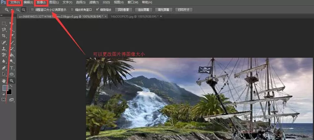This screenshot has width=314, height=140.
Task: Choose Zoom Out mode in options bar
Action: [x=24, y=10]
